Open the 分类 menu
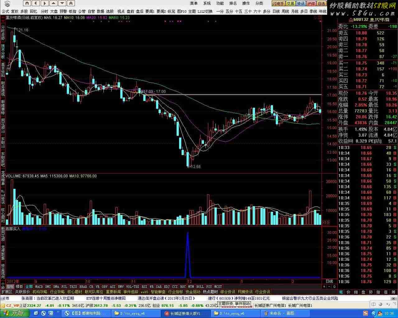The image size is (398, 318). coord(259,3)
